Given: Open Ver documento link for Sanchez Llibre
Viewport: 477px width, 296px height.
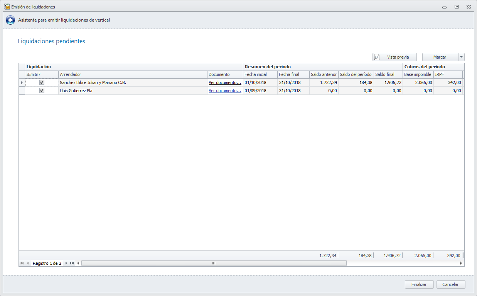Looking at the screenshot, I should pyautogui.click(x=225, y=82).
